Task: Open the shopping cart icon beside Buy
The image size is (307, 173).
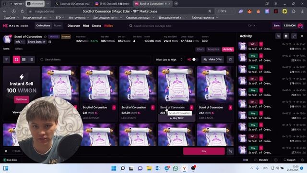Action: pos(230,151)
